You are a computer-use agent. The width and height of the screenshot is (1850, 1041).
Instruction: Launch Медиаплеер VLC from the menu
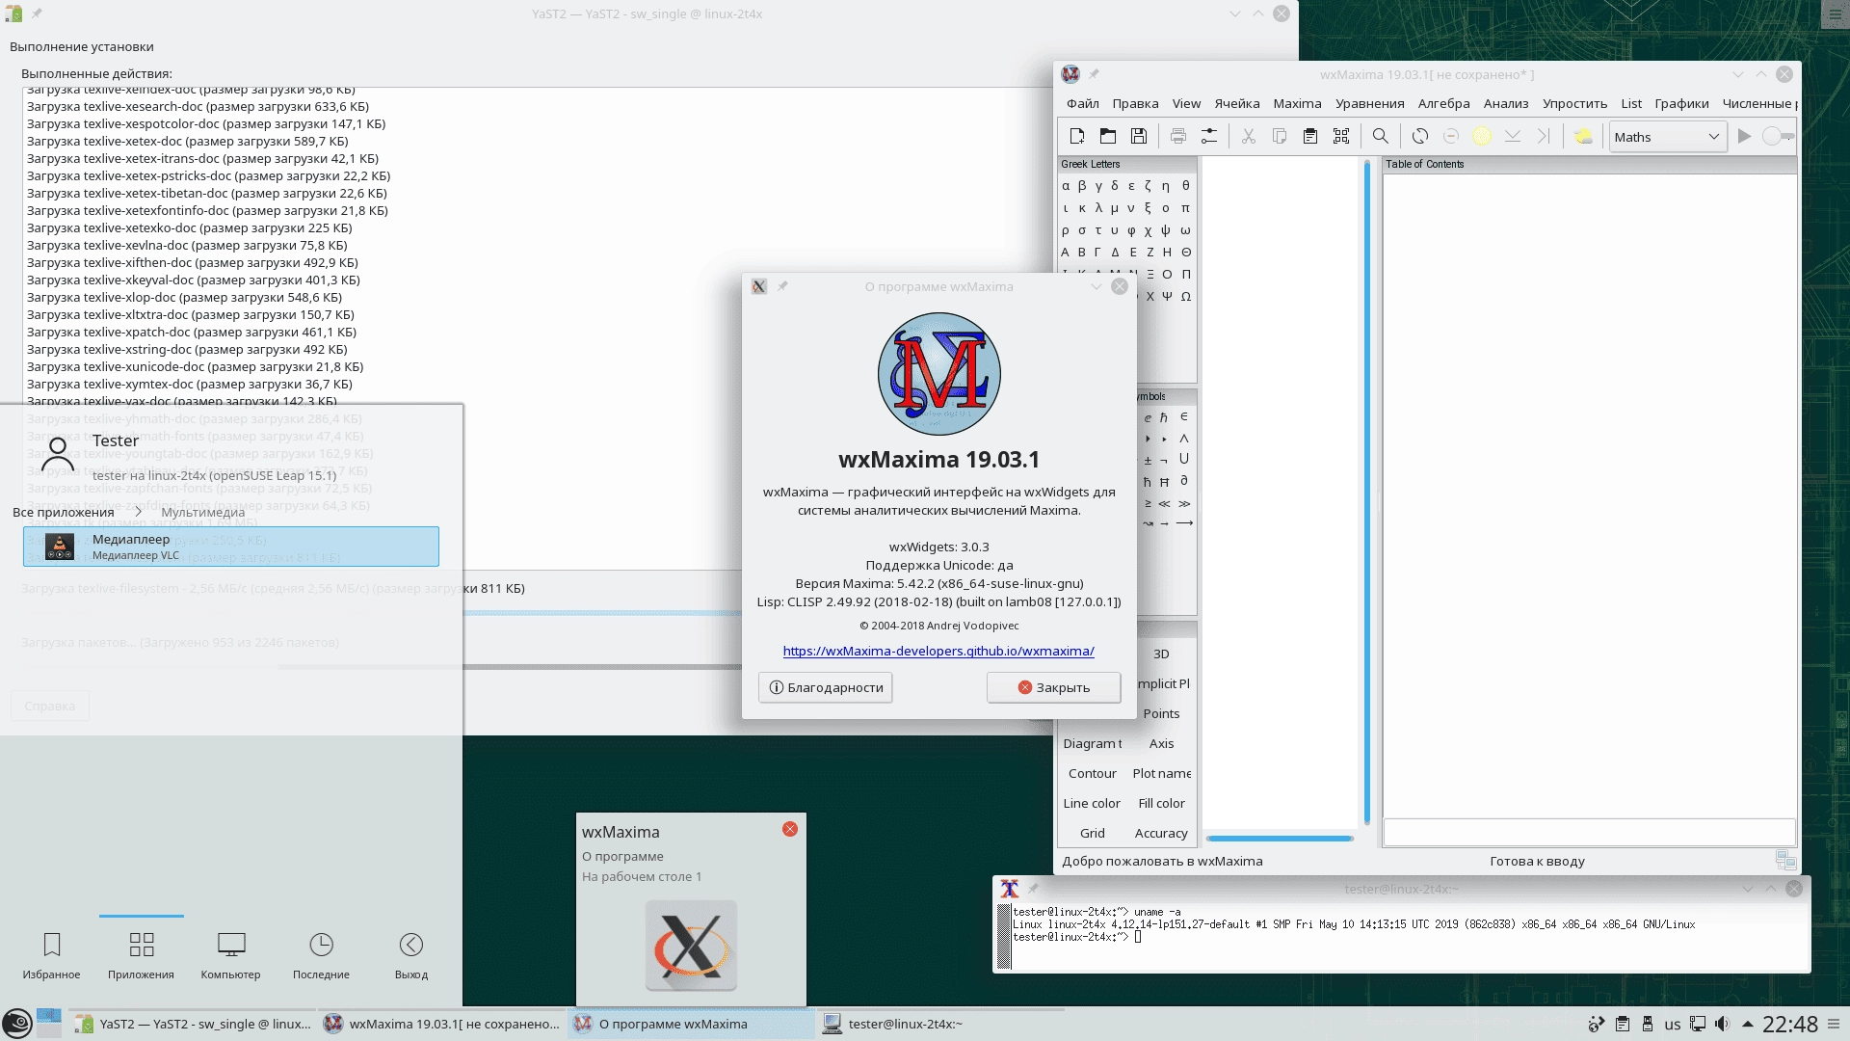pos(231,547)
